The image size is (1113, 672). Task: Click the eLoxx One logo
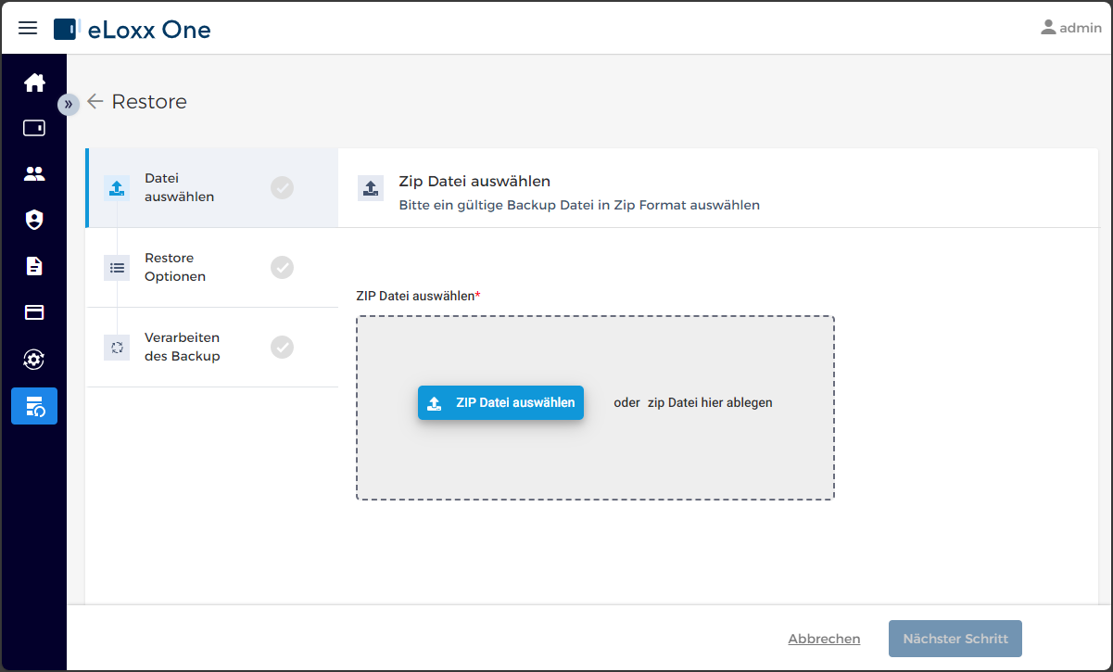click(x=133, y=29)
